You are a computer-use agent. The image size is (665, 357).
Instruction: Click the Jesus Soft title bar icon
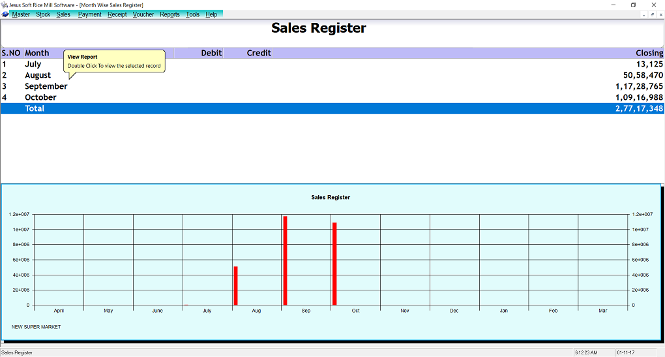pyautogui.click(x=5, y=5)
